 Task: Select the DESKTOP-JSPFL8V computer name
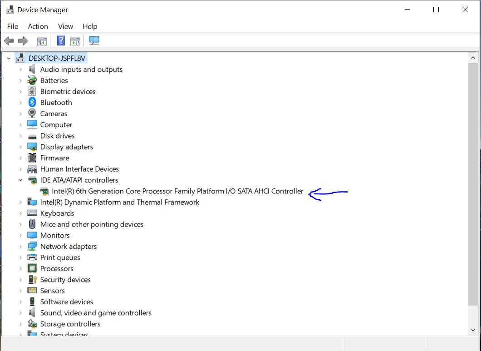(x=57, y=58)
